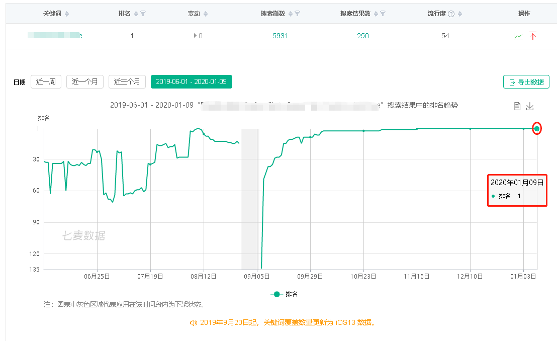Click the question mark help icon next to 流行度
Viewport: 557px width, 341px height.
(x=451, y=13)
